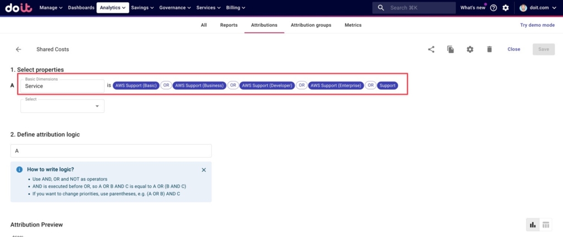Screen dimensions: 563x237
Task: Expand the Governance menu
Action: tap(175, 8)
